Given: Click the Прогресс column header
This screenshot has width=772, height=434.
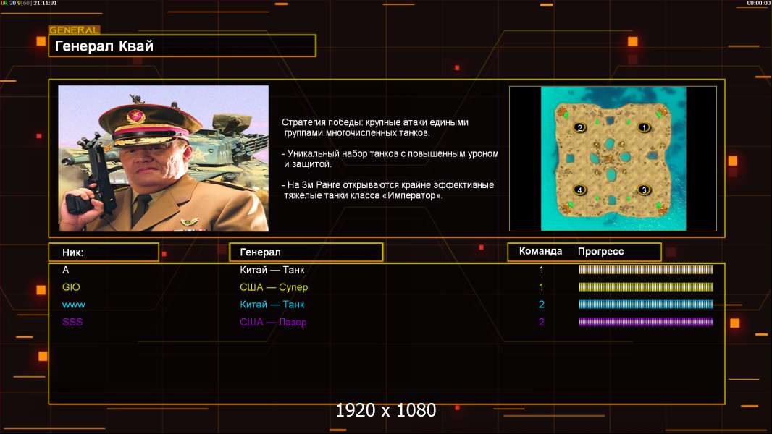Looking at the screenshot, I should pos(600,252).
